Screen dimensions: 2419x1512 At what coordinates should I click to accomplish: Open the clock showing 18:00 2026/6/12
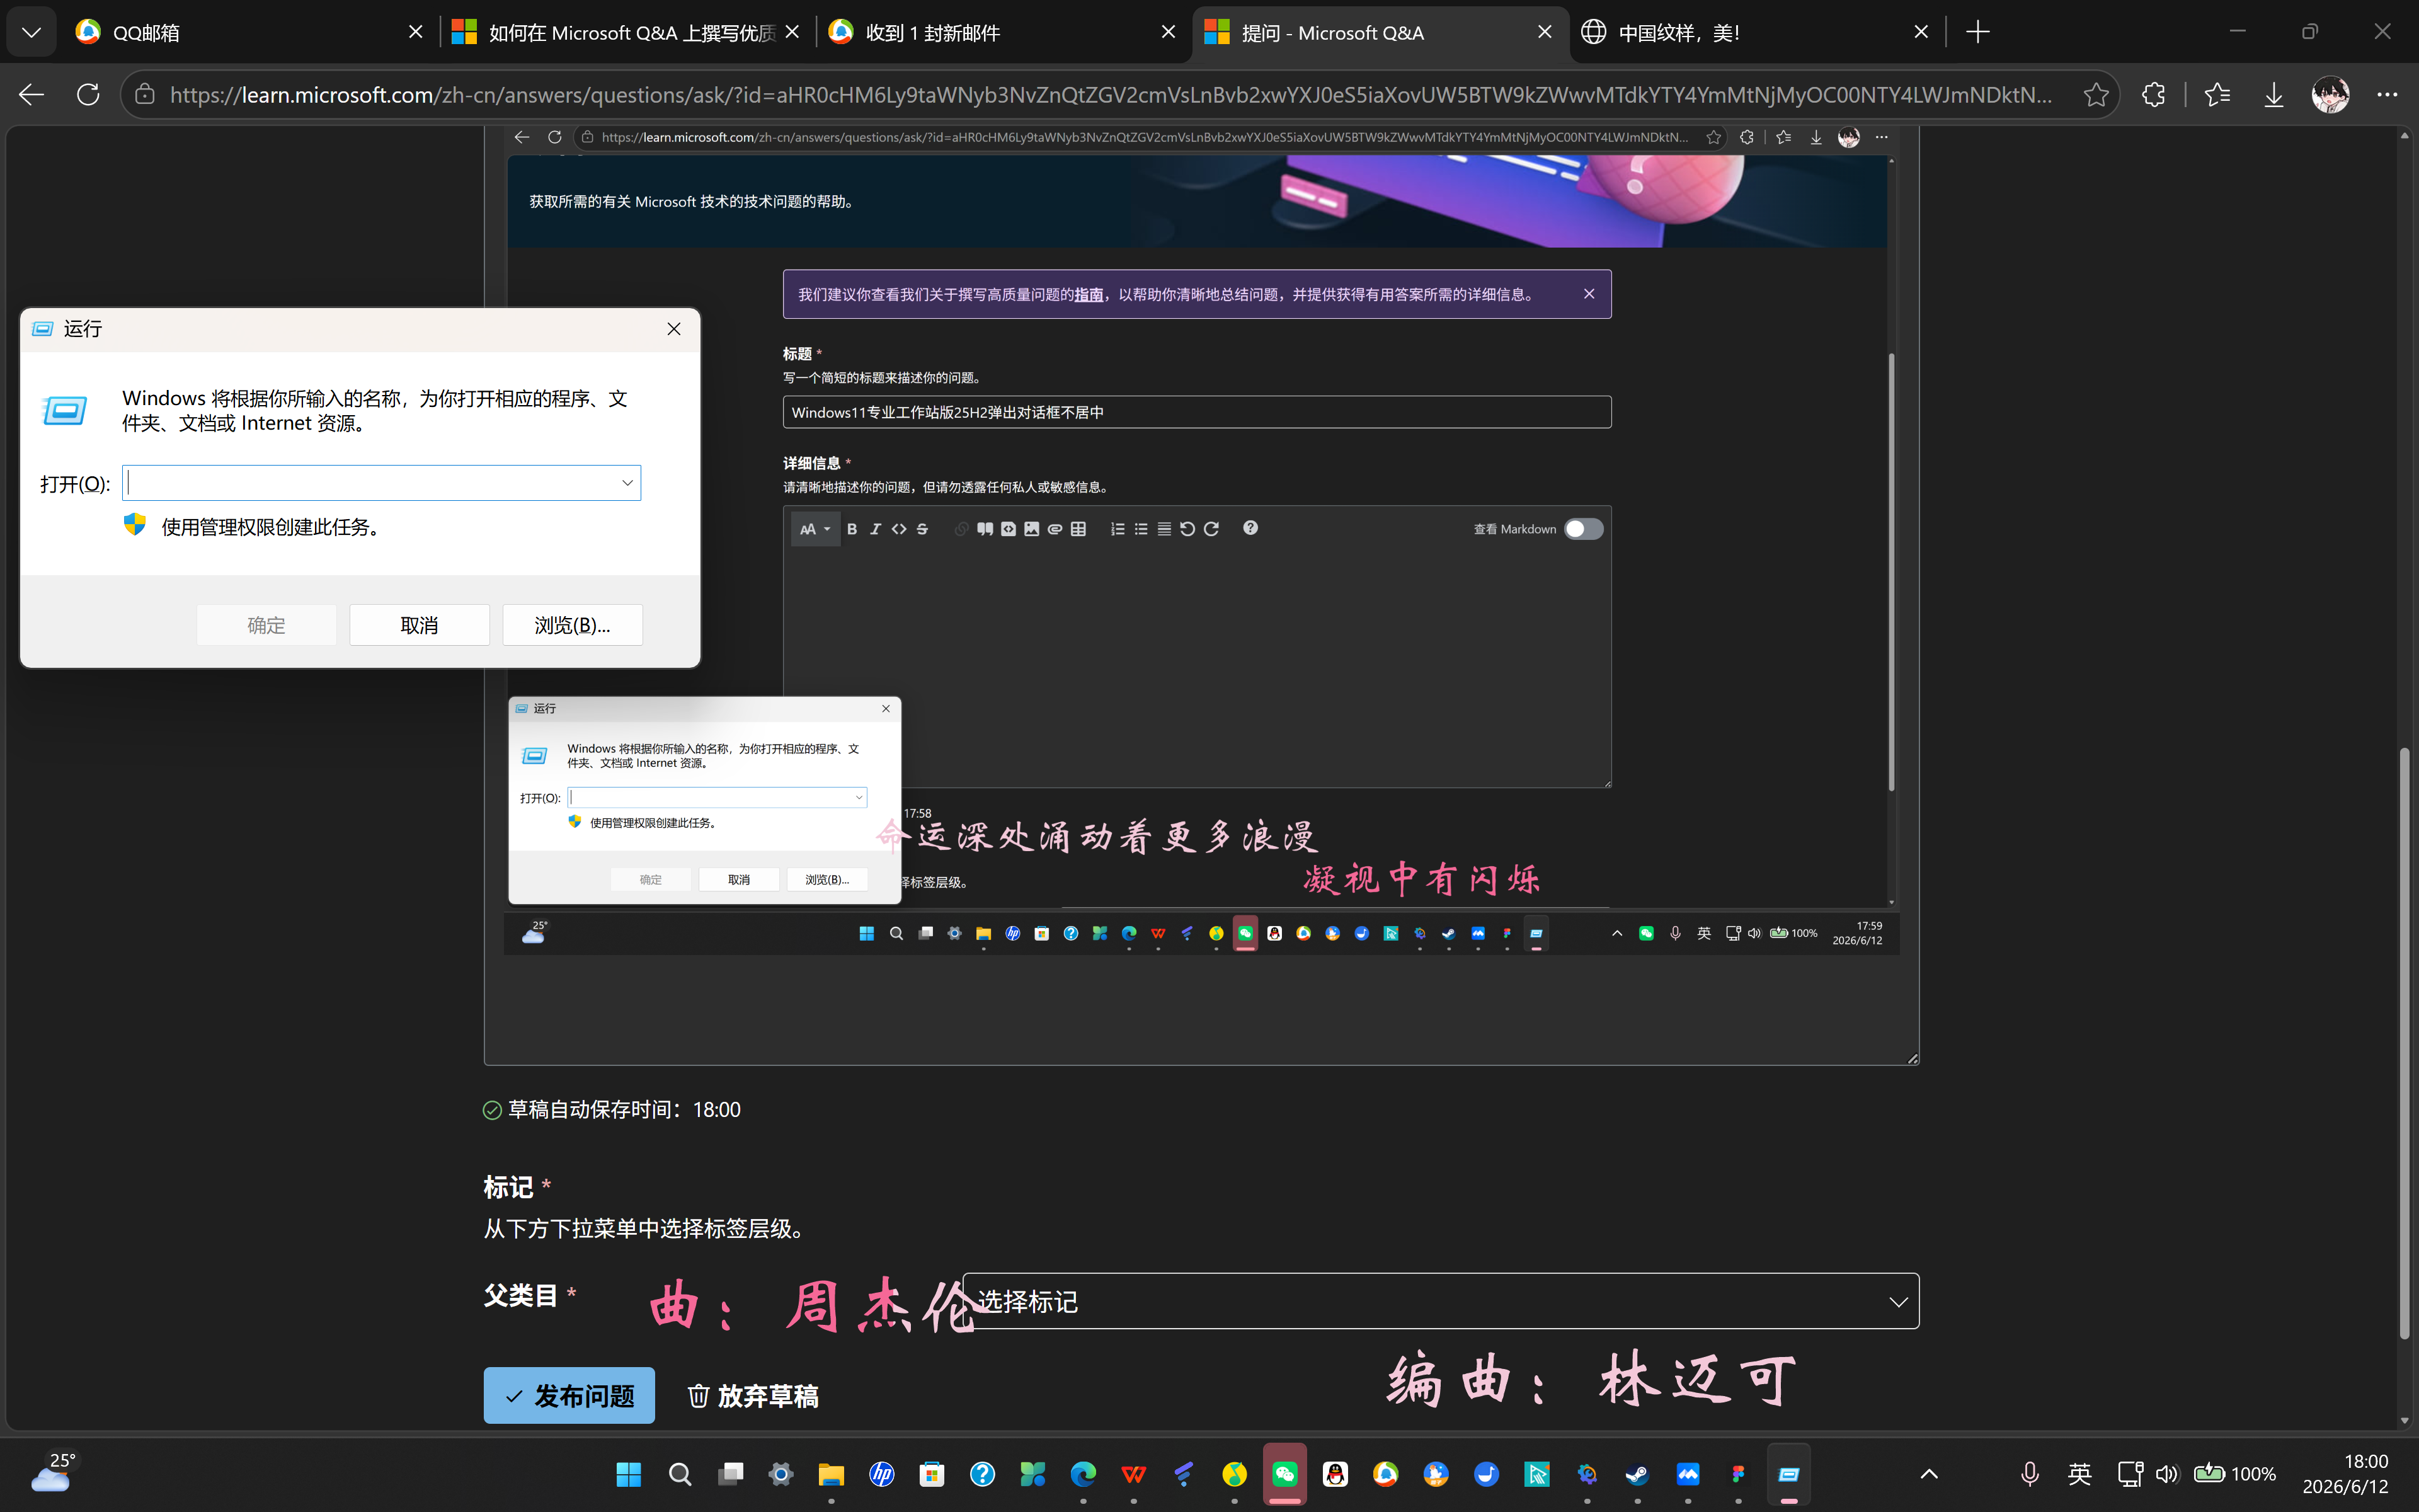click(x=2345, y=1474)
